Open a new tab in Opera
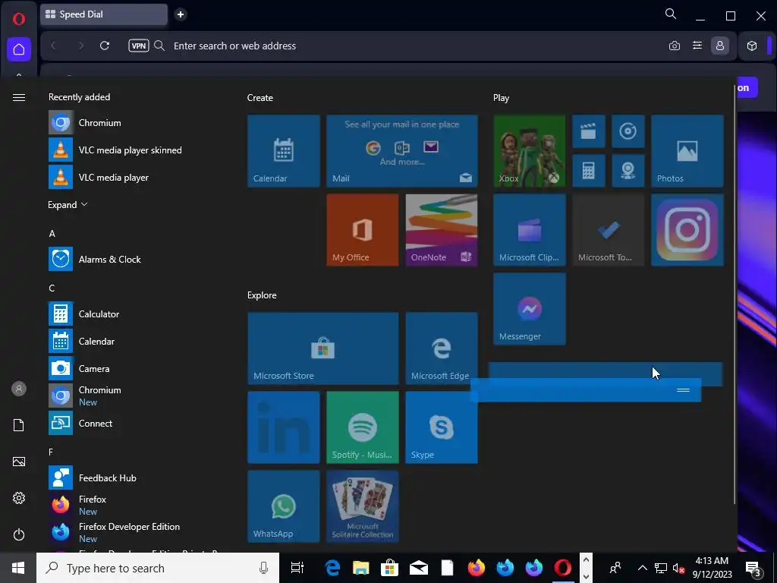This screenshot has width=777, height=583. tap(181, 14)
